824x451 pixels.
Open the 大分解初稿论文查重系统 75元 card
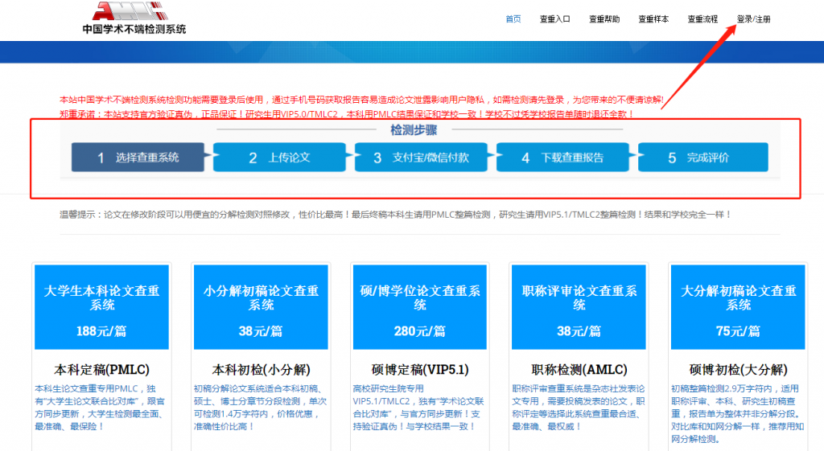coord(738,306)
